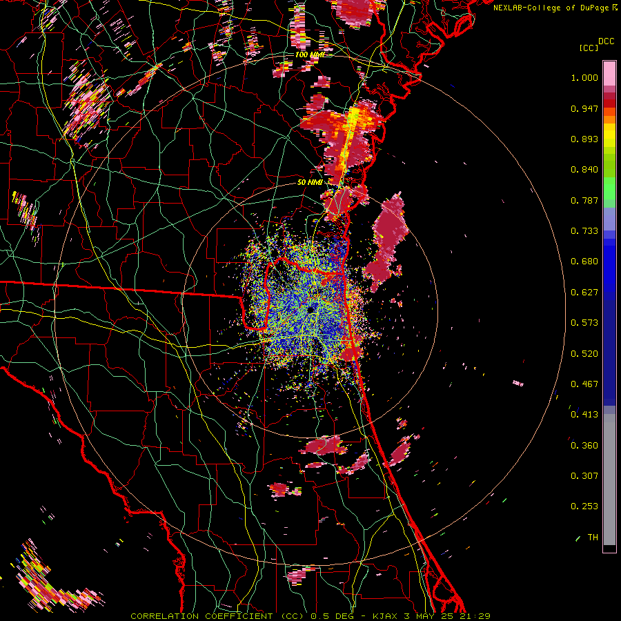The width and height of the screenshot is (621, 621).
Task: Select the 0.787 scale value
Action: pyautogui.click(x=584, y=200)
